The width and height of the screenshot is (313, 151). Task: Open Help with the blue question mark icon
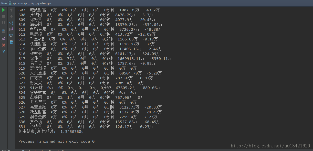coord(4,51)
